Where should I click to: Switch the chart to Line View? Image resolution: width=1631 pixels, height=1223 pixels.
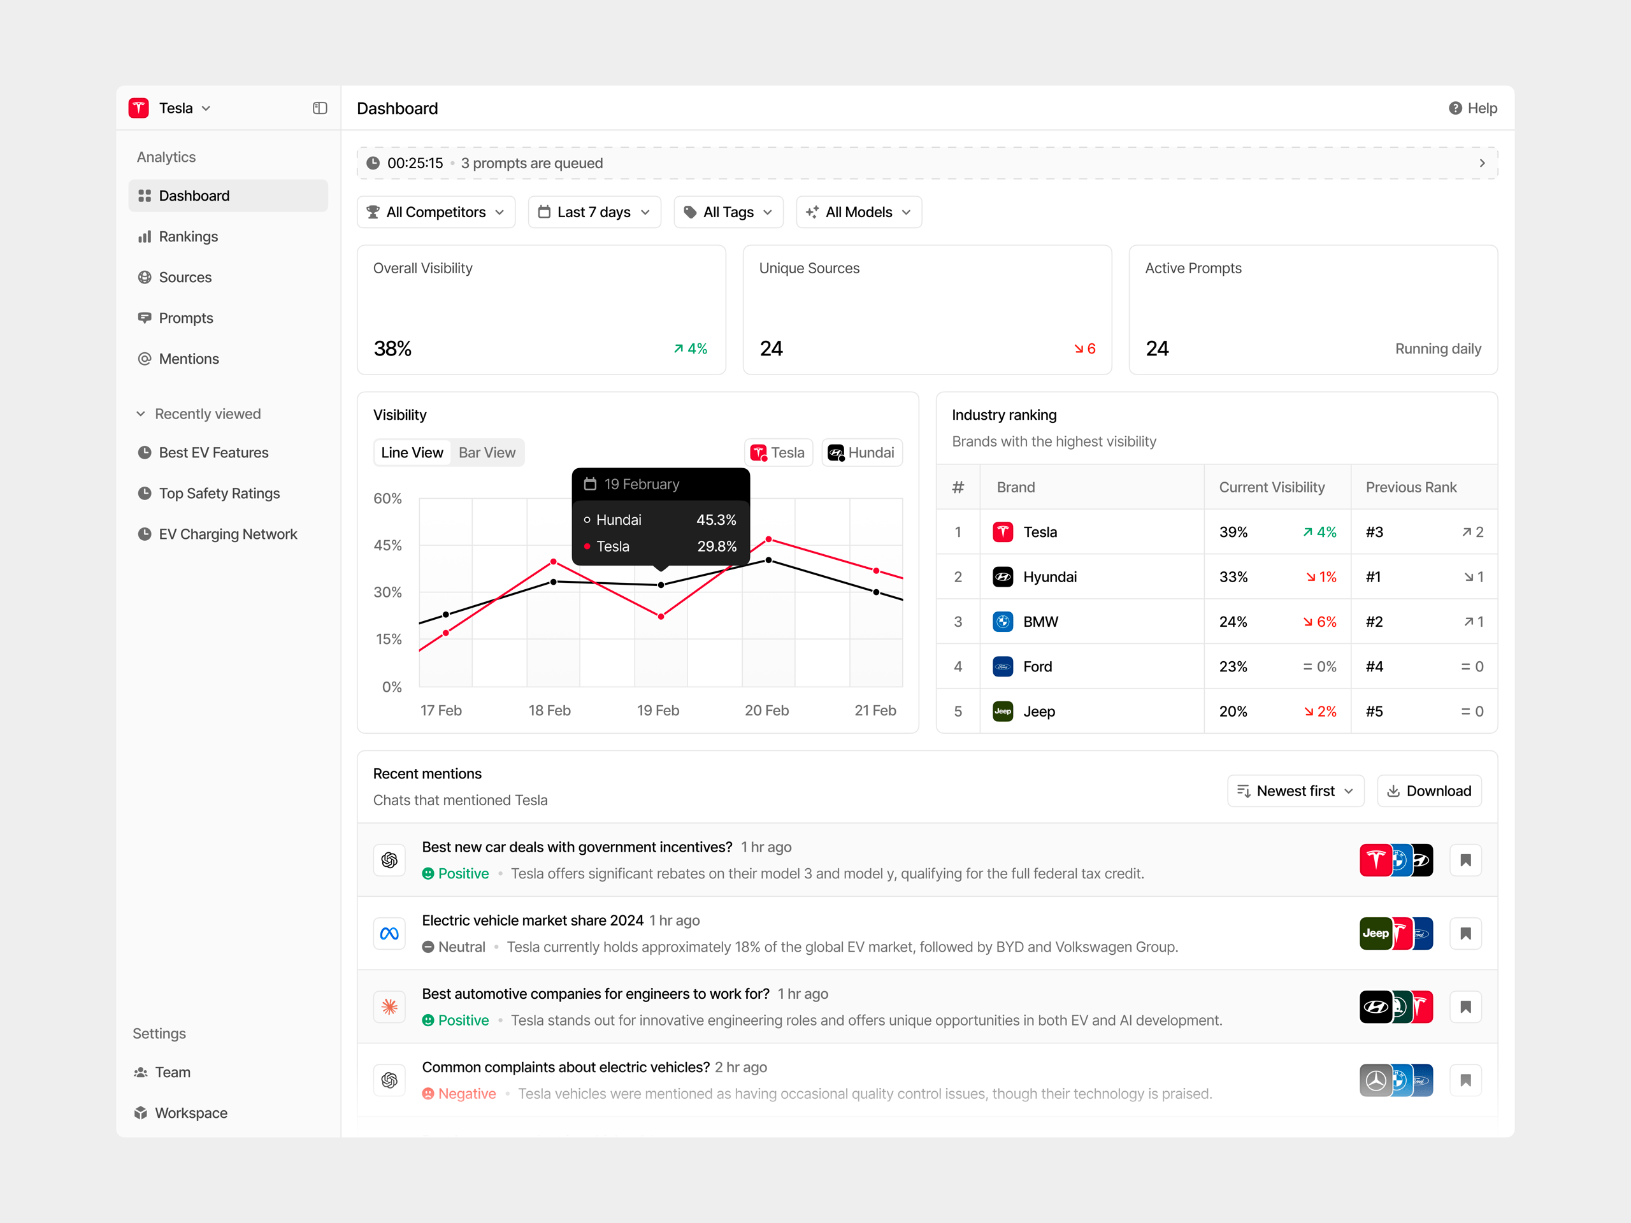412,453
